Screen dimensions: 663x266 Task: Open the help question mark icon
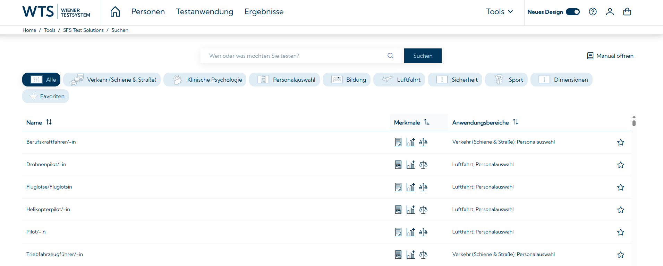tap(593, 12)
